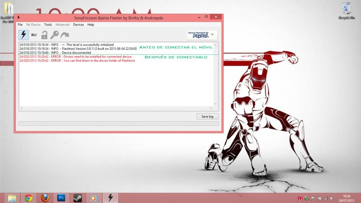Image resolution: width=361 pixels, height=203 pixels.
Task: Click the lightning bolt Flash device icon
Action: click(x=24, y=35)
